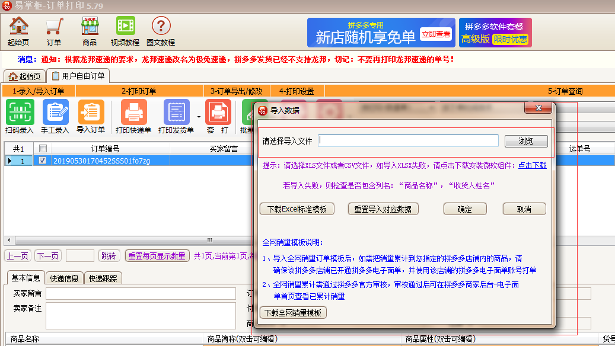Focus the import file path field

408,140
